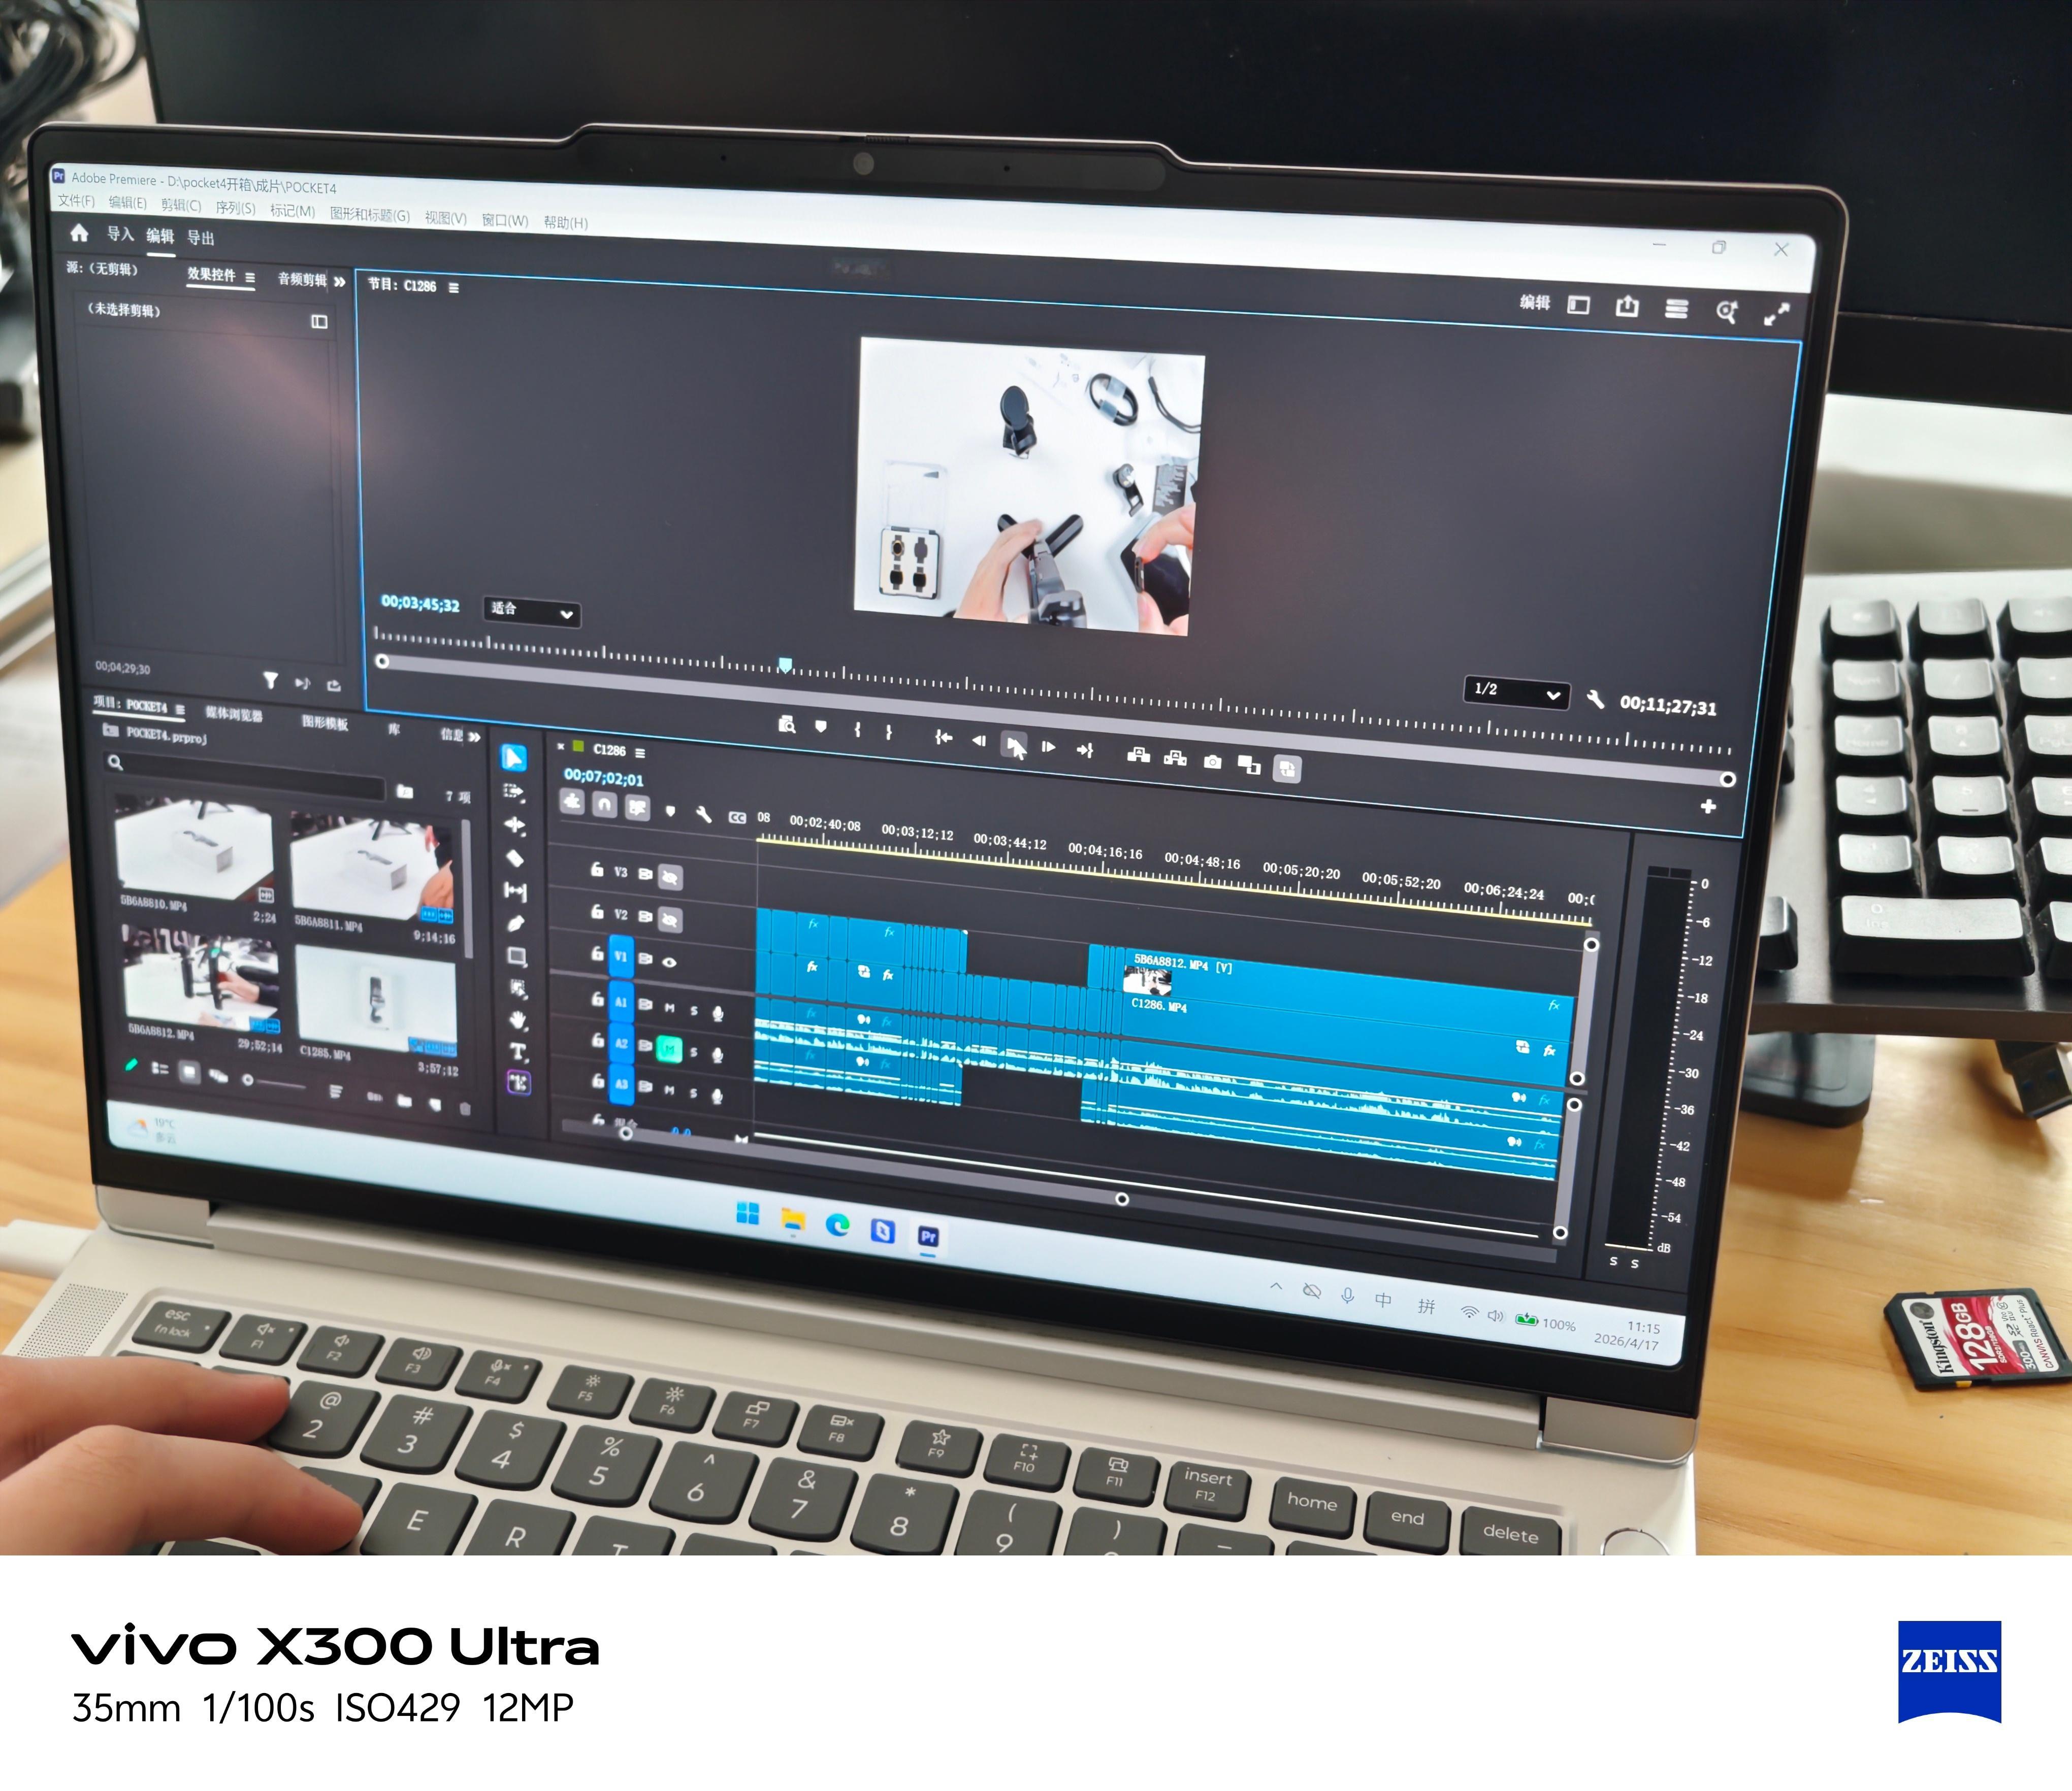
Task: Click the Program monitor playhead scrubber
Action: pyautogui.click(x=785, y=665)
